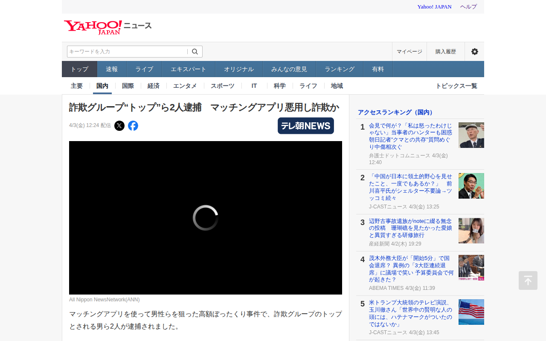Share article on X (Twitter)
546x341 pixels.
point(119,126)
